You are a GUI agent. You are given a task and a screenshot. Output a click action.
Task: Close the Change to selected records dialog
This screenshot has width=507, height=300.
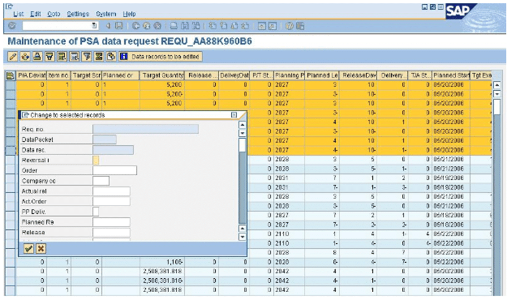coord(234,115)
